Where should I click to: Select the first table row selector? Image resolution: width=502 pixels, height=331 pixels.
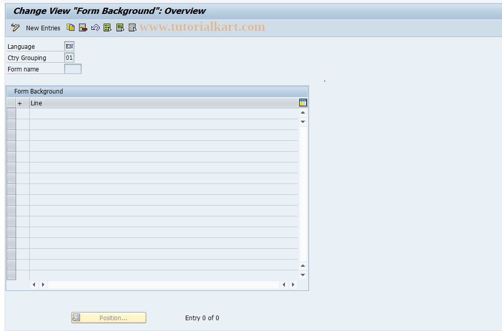coord(11,114)
